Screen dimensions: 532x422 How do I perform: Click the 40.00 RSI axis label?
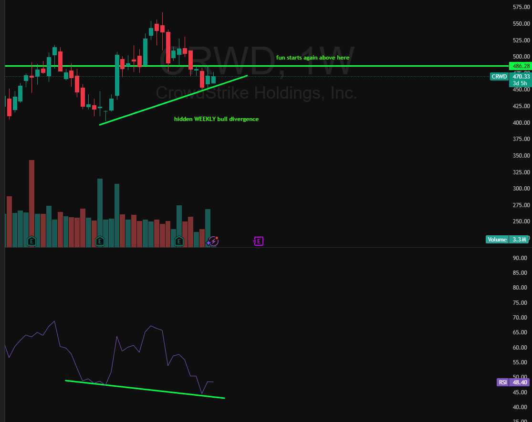click(x=520, y=407)
